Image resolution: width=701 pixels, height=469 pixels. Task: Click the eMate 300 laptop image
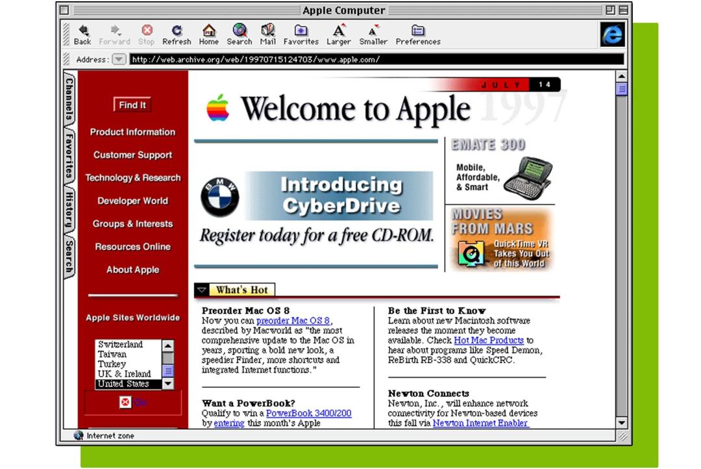[528, 178]
